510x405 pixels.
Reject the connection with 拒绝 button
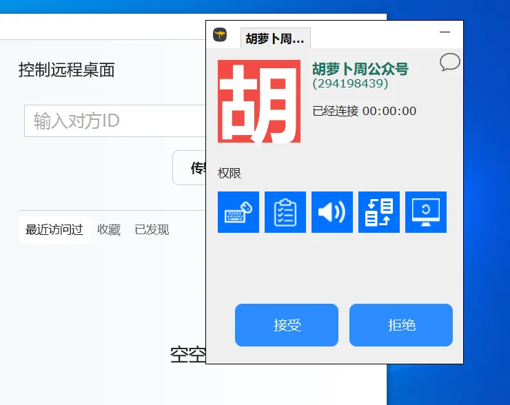click(x=401, y=325)
